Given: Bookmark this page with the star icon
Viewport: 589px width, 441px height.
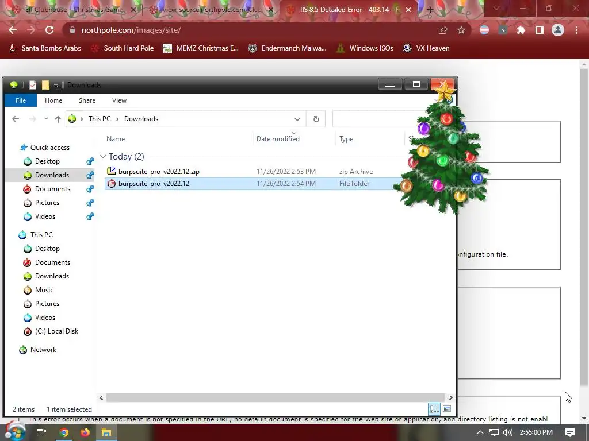Looking at the screenshot, I should 461,30.
